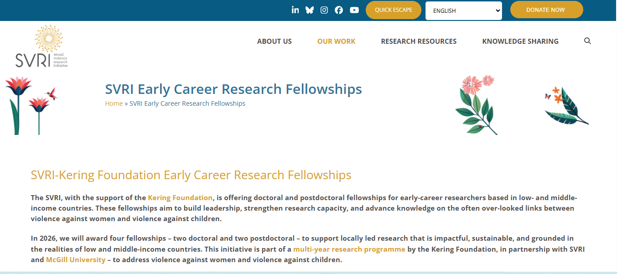The width and height of the screenshot is (617, 274).
Task: Expand the OUR WORK navigation menu
Action: 336,41
